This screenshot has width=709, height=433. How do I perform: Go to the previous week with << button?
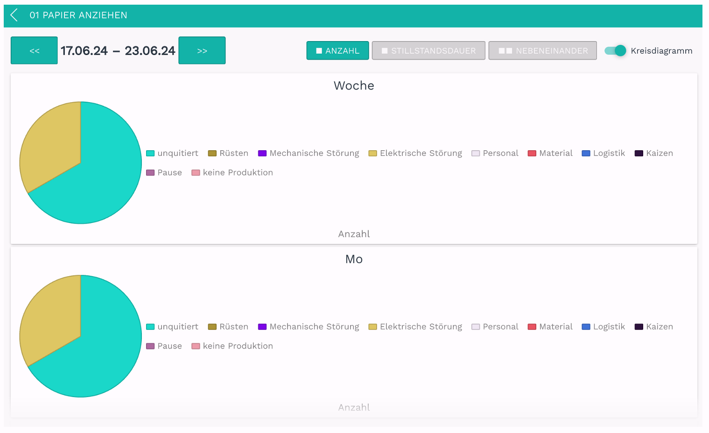pyautogui.click(x=34, y=50)
